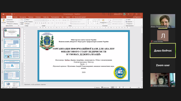Toggle bold Ж formatting

(x=36, y=23)
